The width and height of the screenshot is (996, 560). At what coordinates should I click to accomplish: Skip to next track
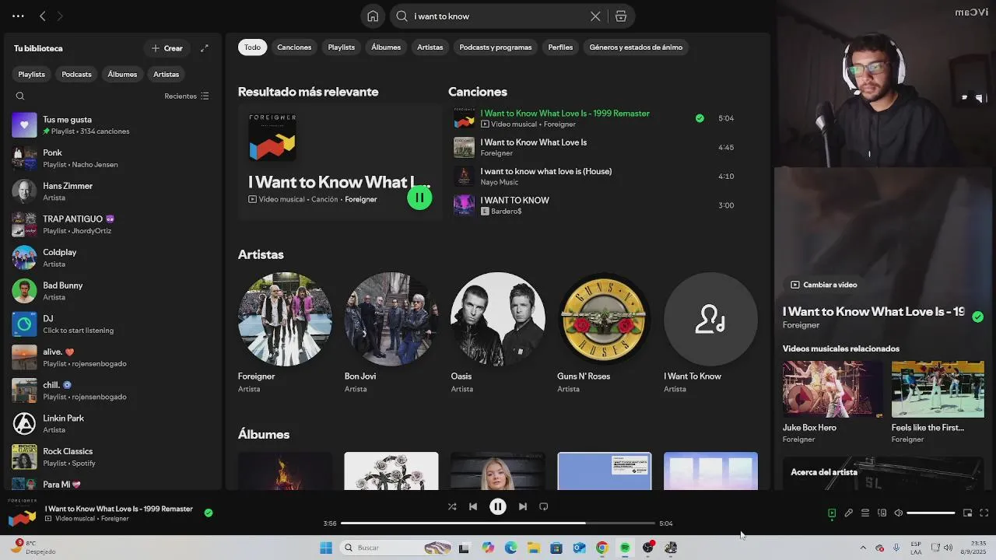point(523,506)
